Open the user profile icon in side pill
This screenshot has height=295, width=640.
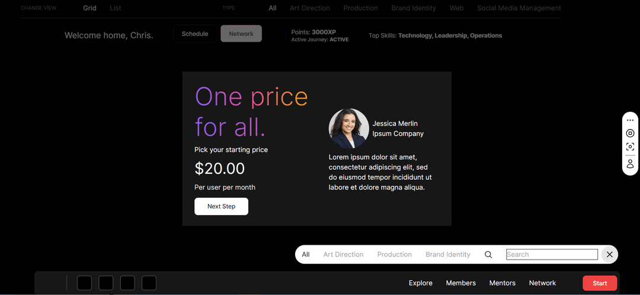pos(630,164)
